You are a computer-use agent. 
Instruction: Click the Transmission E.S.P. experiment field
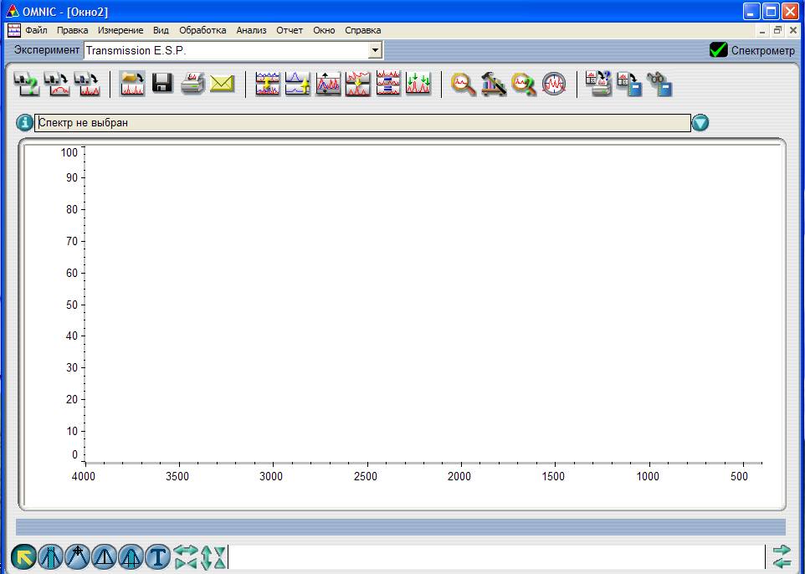tap(227, 50)
